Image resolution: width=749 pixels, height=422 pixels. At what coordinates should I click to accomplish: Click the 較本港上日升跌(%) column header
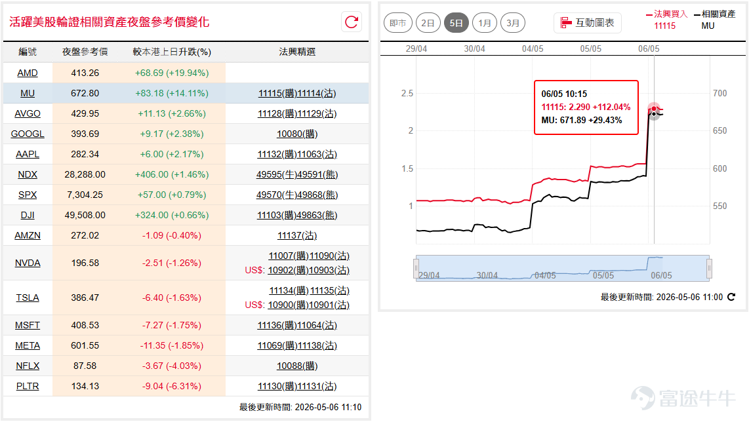[172, 52]
